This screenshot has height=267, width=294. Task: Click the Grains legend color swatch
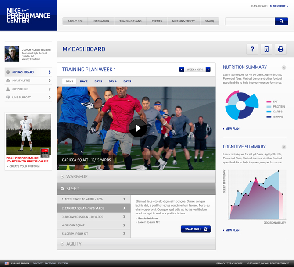tap(269, 117)
